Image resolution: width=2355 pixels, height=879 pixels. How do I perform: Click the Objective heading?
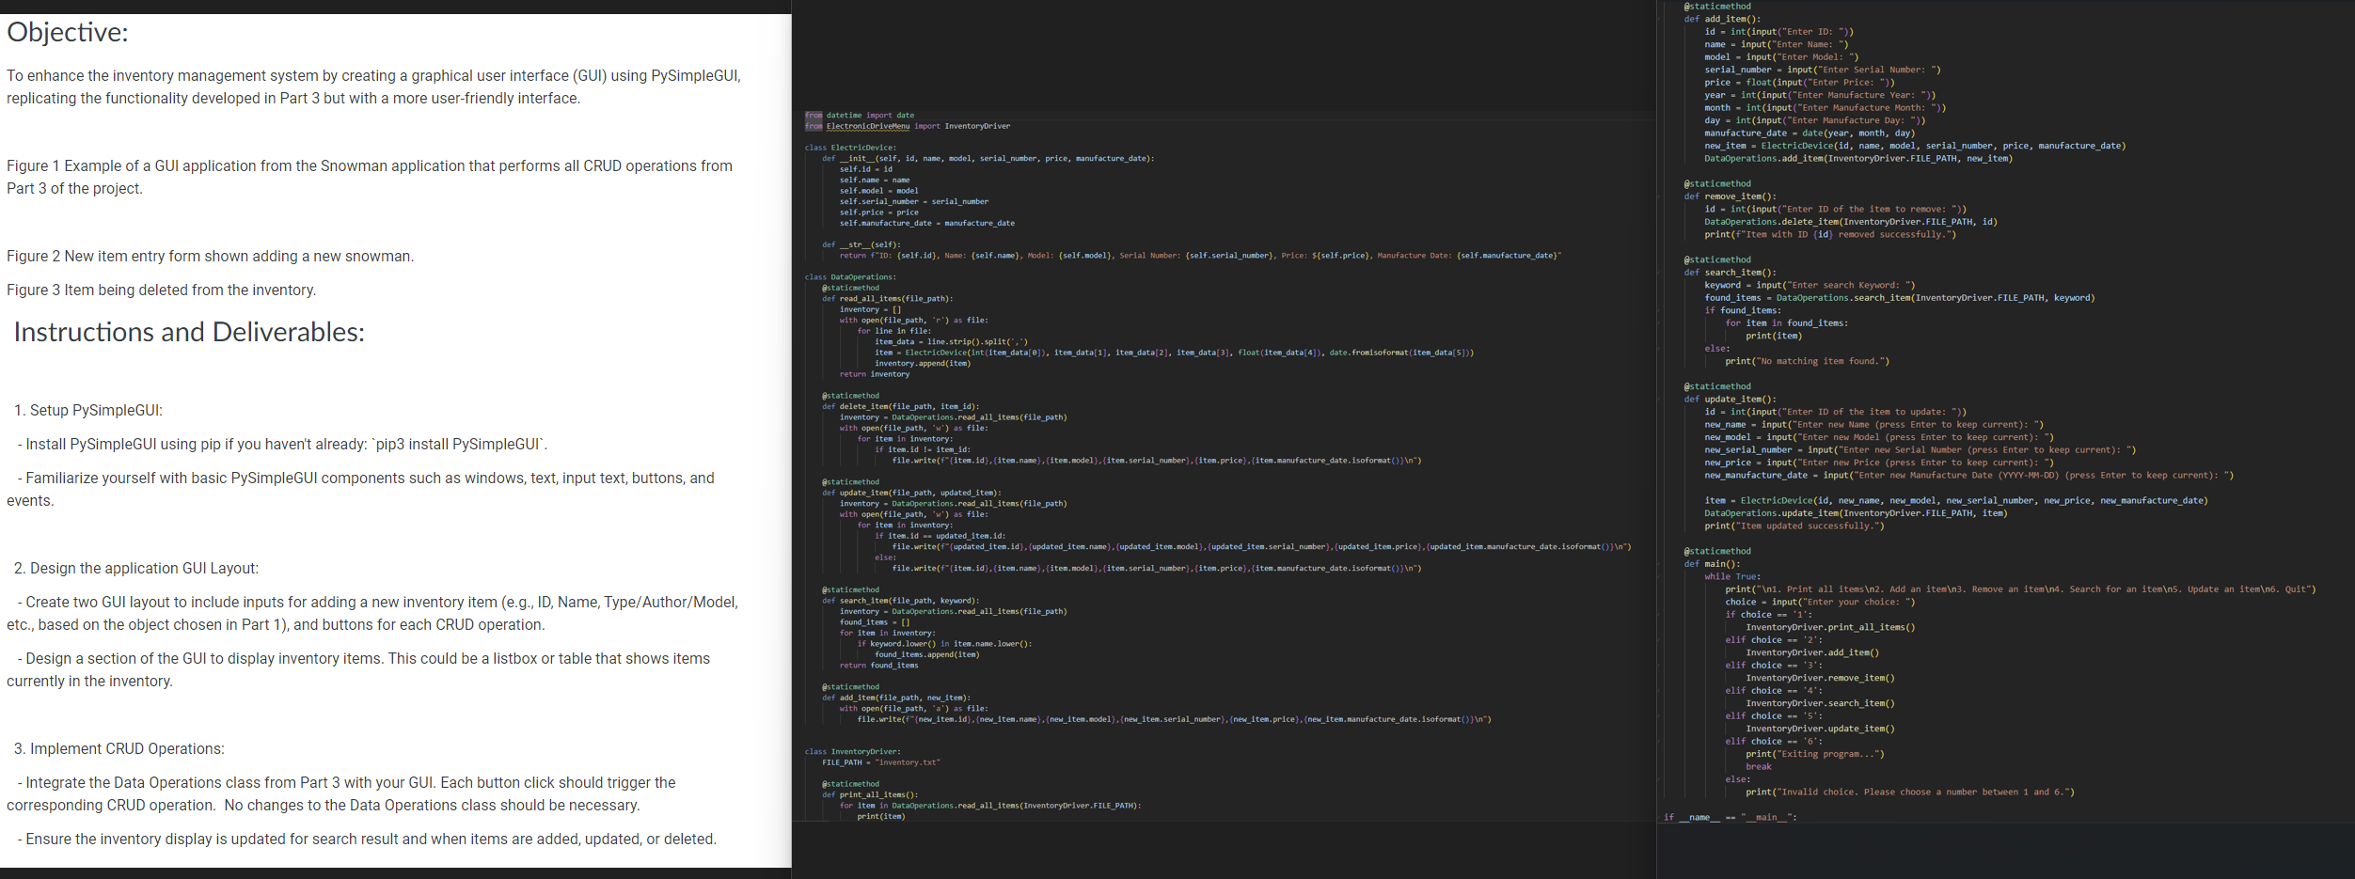(x=66, y=31)
